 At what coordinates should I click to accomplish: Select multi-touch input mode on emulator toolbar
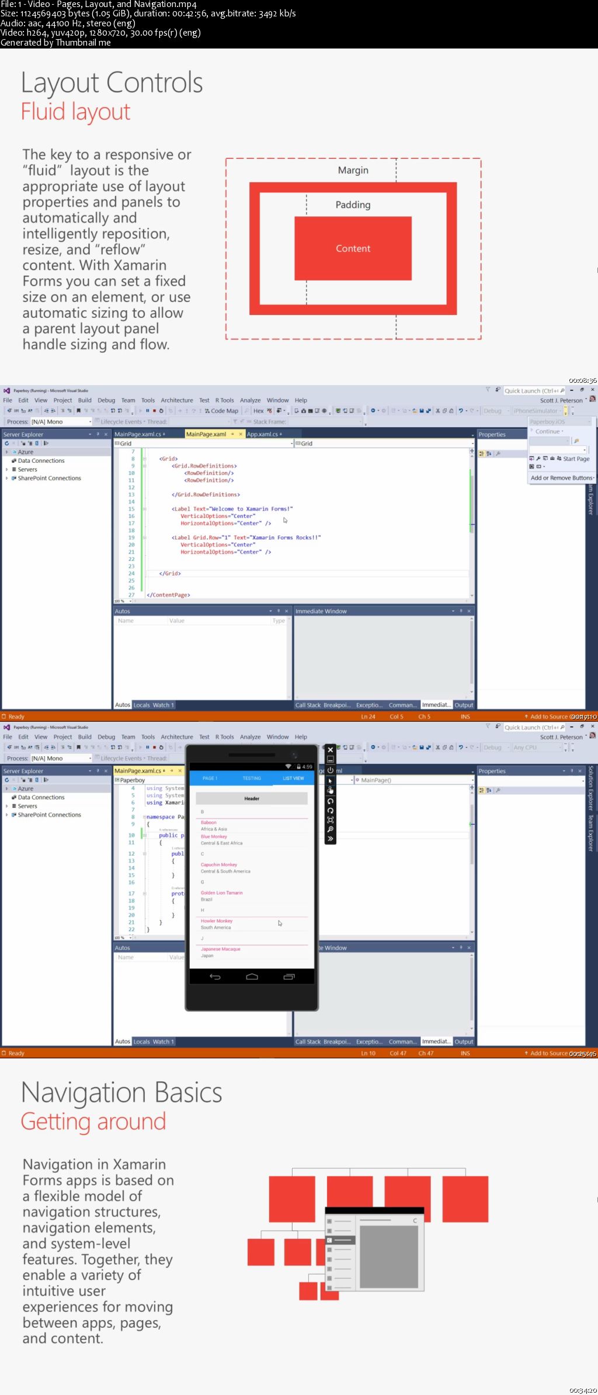coord(331,791)
